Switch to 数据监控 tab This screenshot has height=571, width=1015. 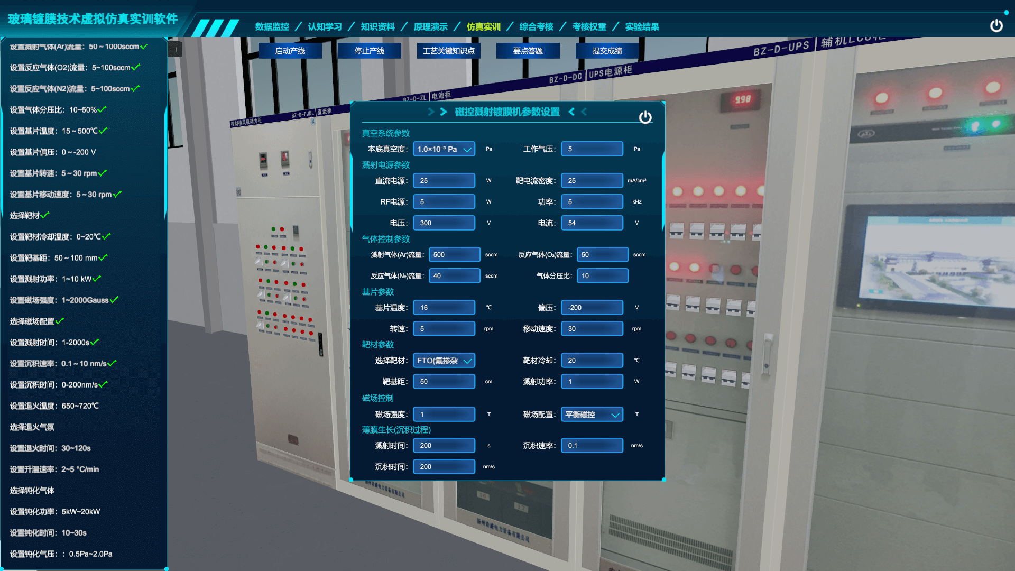click(x=272, y=27)
